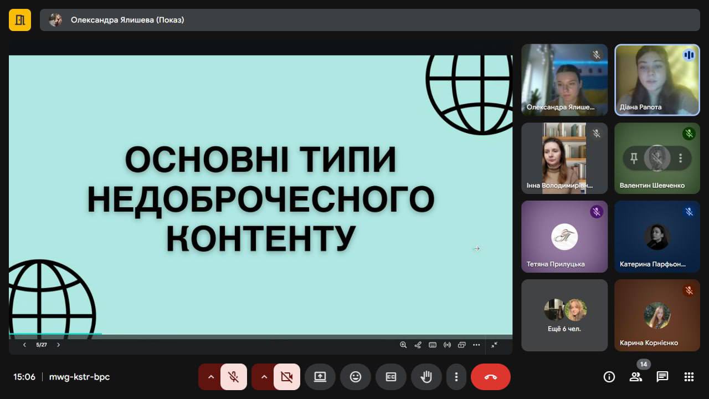Expand video settings arrow next to camera
Viewport: 709px width, 399px height.
pyautogui.click(x=264, y=377)
